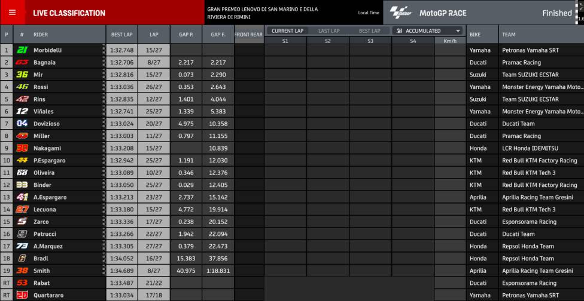Click Viñales' number 12 badge
The height and width of the screenshot is (301, 584).
(x=22, y=111)
